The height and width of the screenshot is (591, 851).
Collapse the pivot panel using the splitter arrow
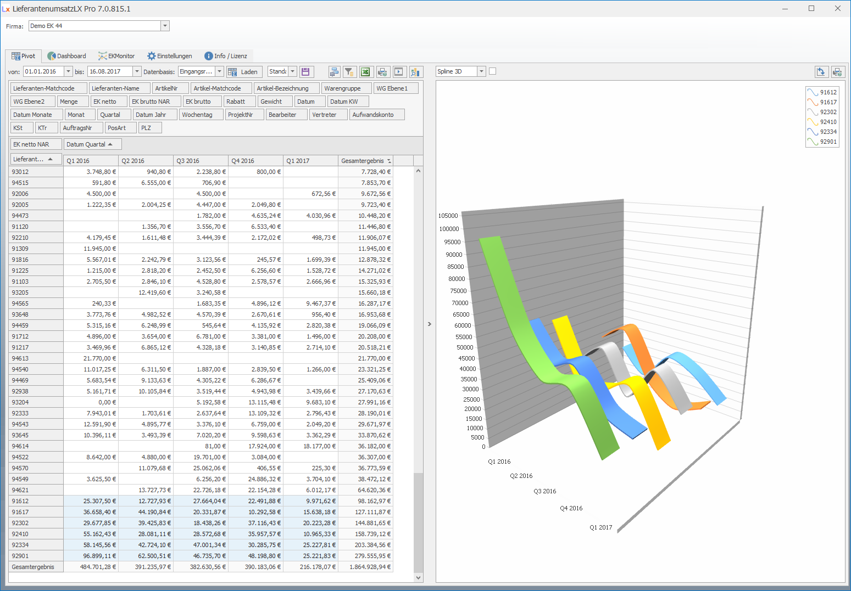430,324
